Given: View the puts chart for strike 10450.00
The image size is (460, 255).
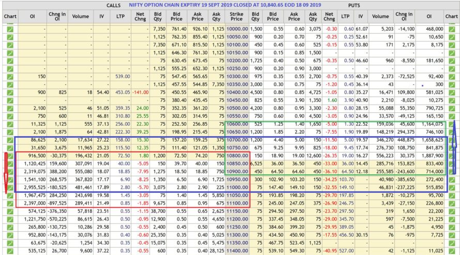Looking at the screenshot, I should coord(452,100).
